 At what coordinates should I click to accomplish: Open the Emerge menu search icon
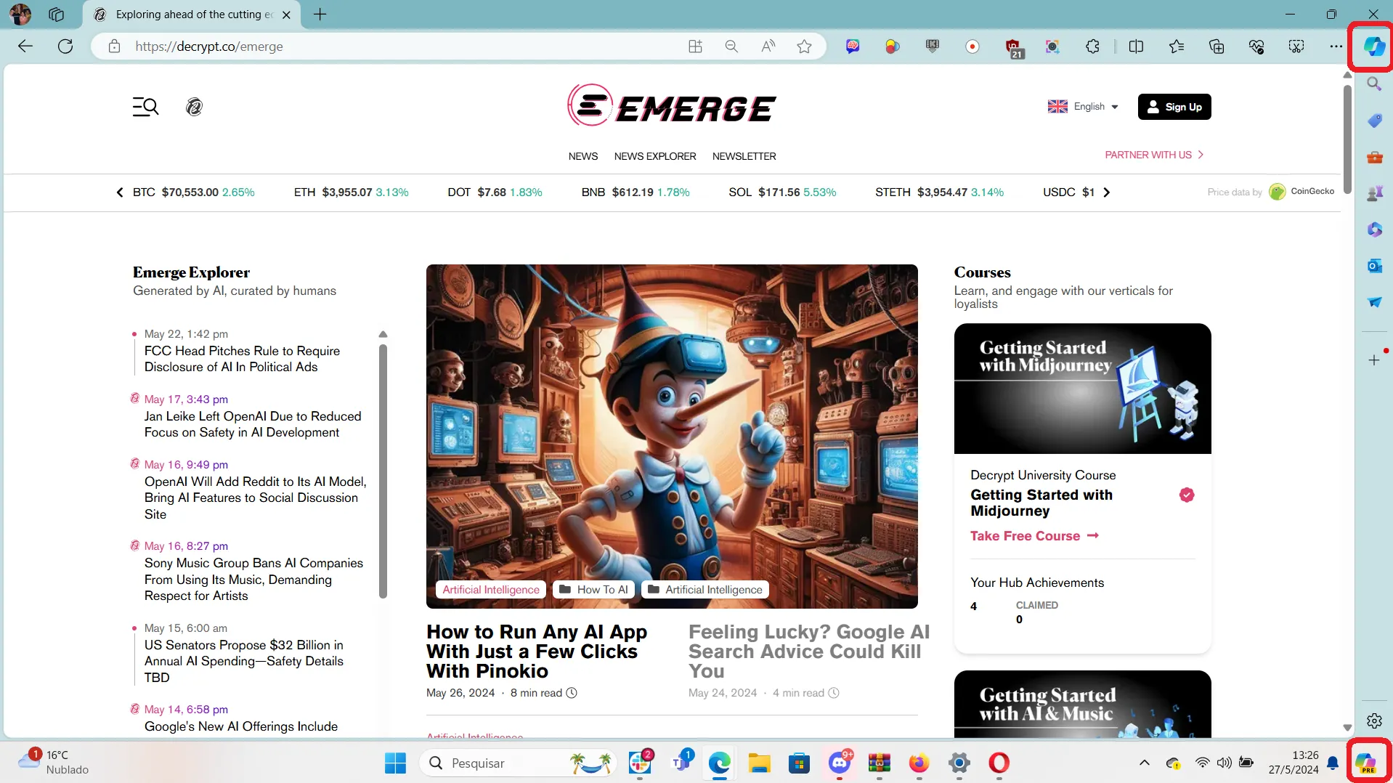coord(145,107)
